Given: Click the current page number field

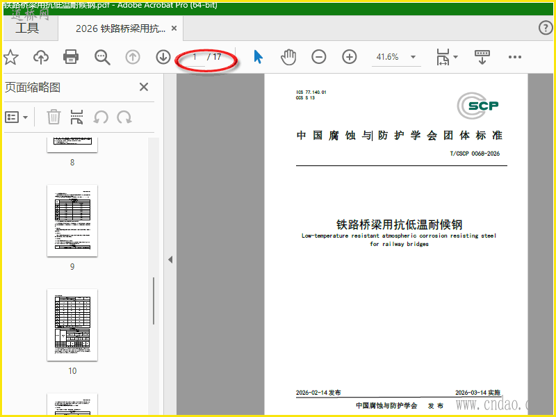Looking at the screenshot, I should [195, 57].
